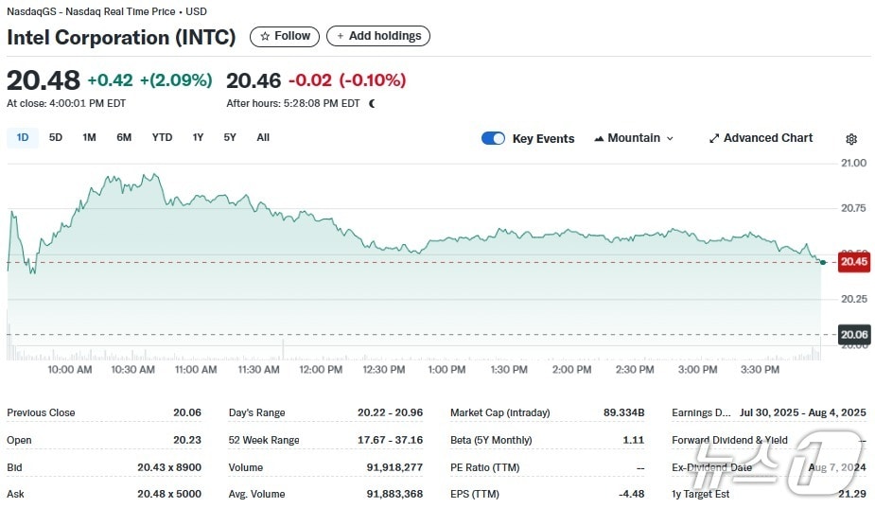Image resolution: width=875 pixels, height=508 pixels.
Task: Show the All time range chart
Action: click(263, 137)
